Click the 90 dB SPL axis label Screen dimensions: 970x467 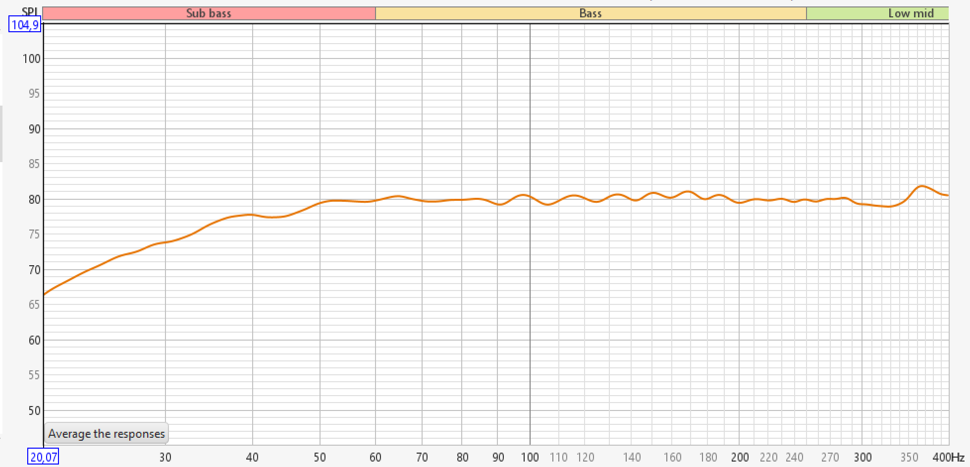pos(34,129)
